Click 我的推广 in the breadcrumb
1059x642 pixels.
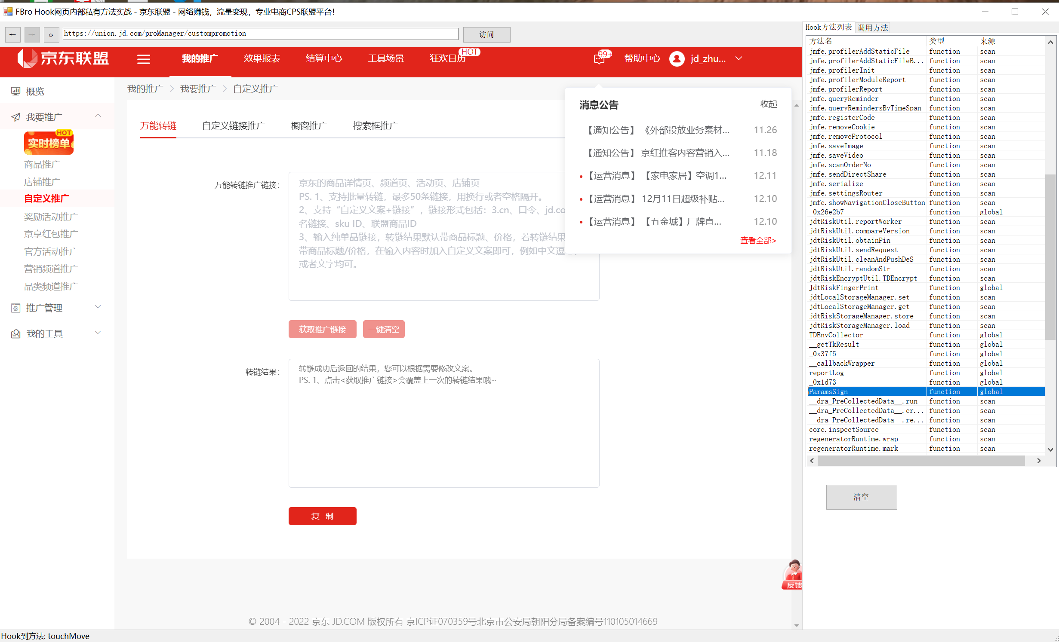[145, 89]
